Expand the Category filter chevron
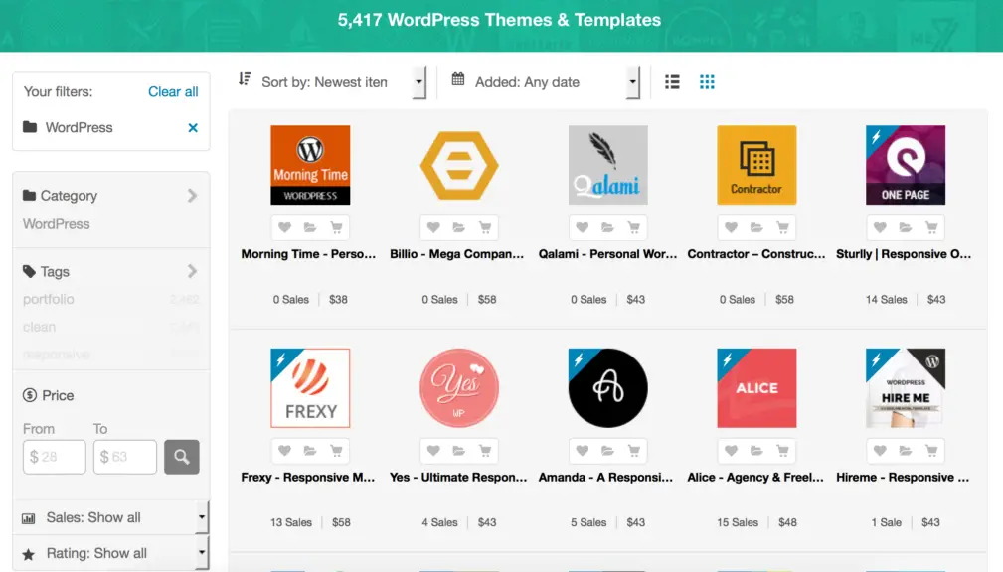The width and height of the screenshot is (1003, 572). click(192, 196)
